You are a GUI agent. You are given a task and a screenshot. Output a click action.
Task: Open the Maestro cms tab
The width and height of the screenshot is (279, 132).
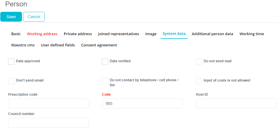coord(23,45)
